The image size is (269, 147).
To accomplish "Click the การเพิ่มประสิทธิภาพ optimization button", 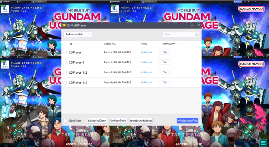I will [x=141, y=121].
